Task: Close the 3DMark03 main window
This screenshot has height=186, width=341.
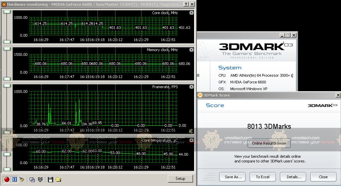Action: tap(294, 35)
